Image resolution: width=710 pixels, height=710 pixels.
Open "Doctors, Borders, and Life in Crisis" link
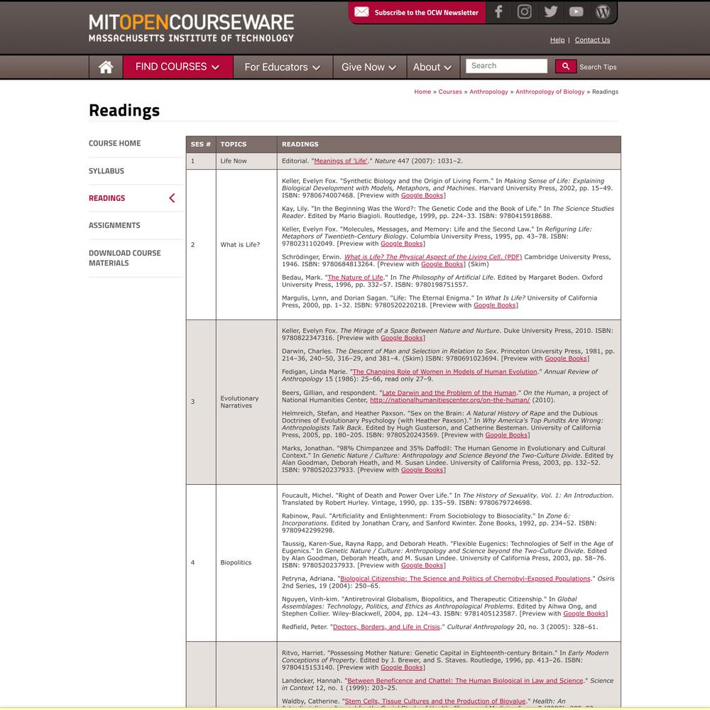point(387,627)
